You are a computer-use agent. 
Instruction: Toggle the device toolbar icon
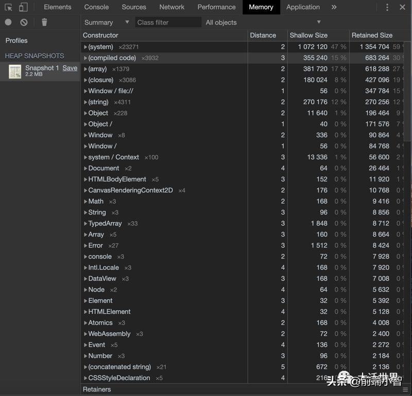tap(22, 7)
